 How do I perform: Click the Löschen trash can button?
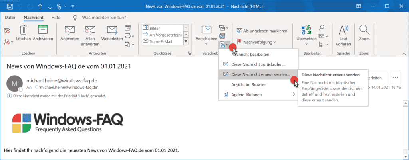(24, 33)
